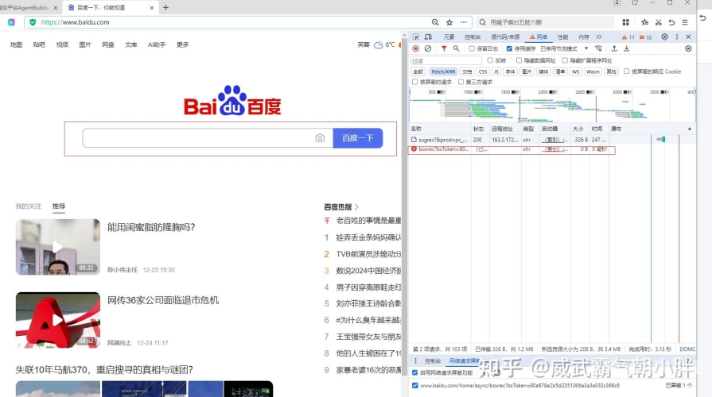Switch to the 元素 Elements tab
The width and height of the screenshot is (712, 397).
click(x=449, y=37)
